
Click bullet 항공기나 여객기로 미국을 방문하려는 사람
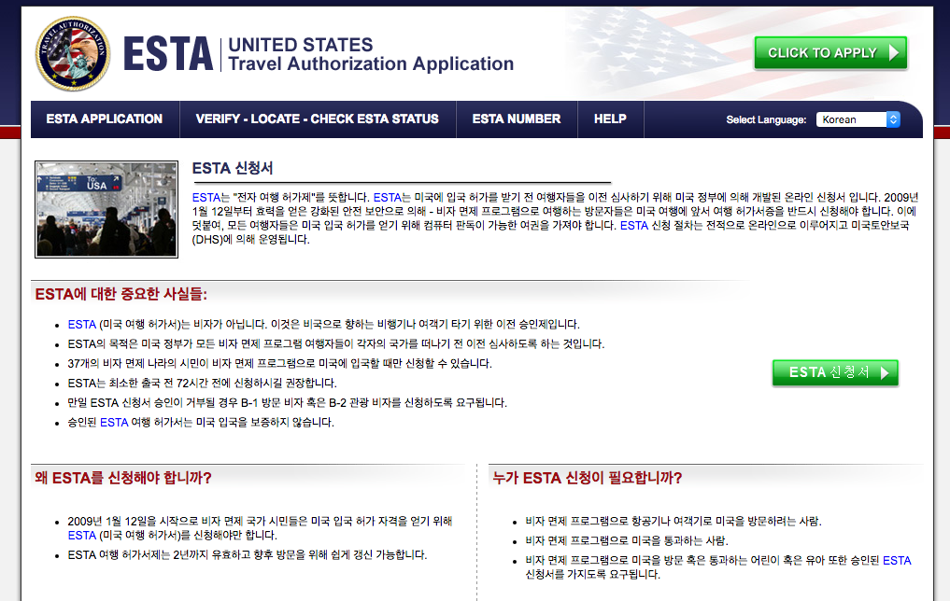click(674, 521)
